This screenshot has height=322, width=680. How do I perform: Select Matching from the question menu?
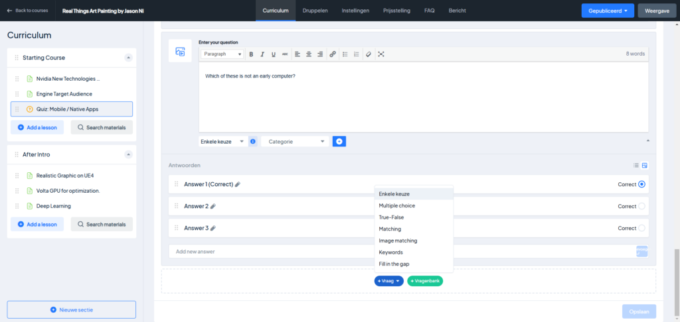click(414, 229)
